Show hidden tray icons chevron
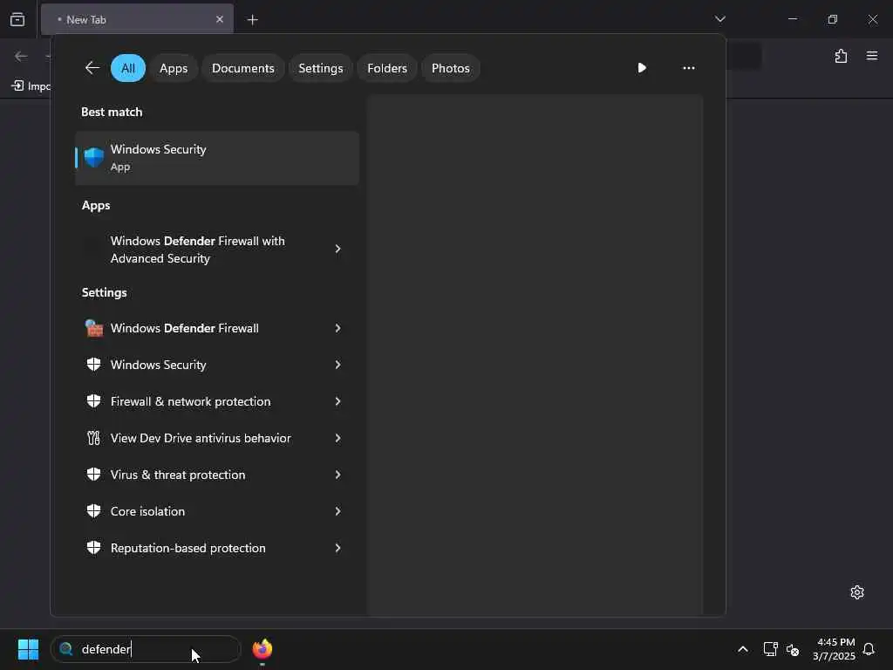 [x=743, y=649]
